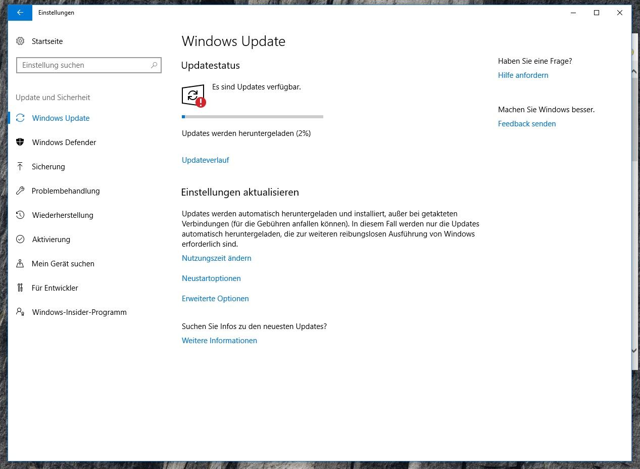Screen dimensions: 640x469
Task: Click the back arrow in title bar
Action: click(x=20, y=13)
